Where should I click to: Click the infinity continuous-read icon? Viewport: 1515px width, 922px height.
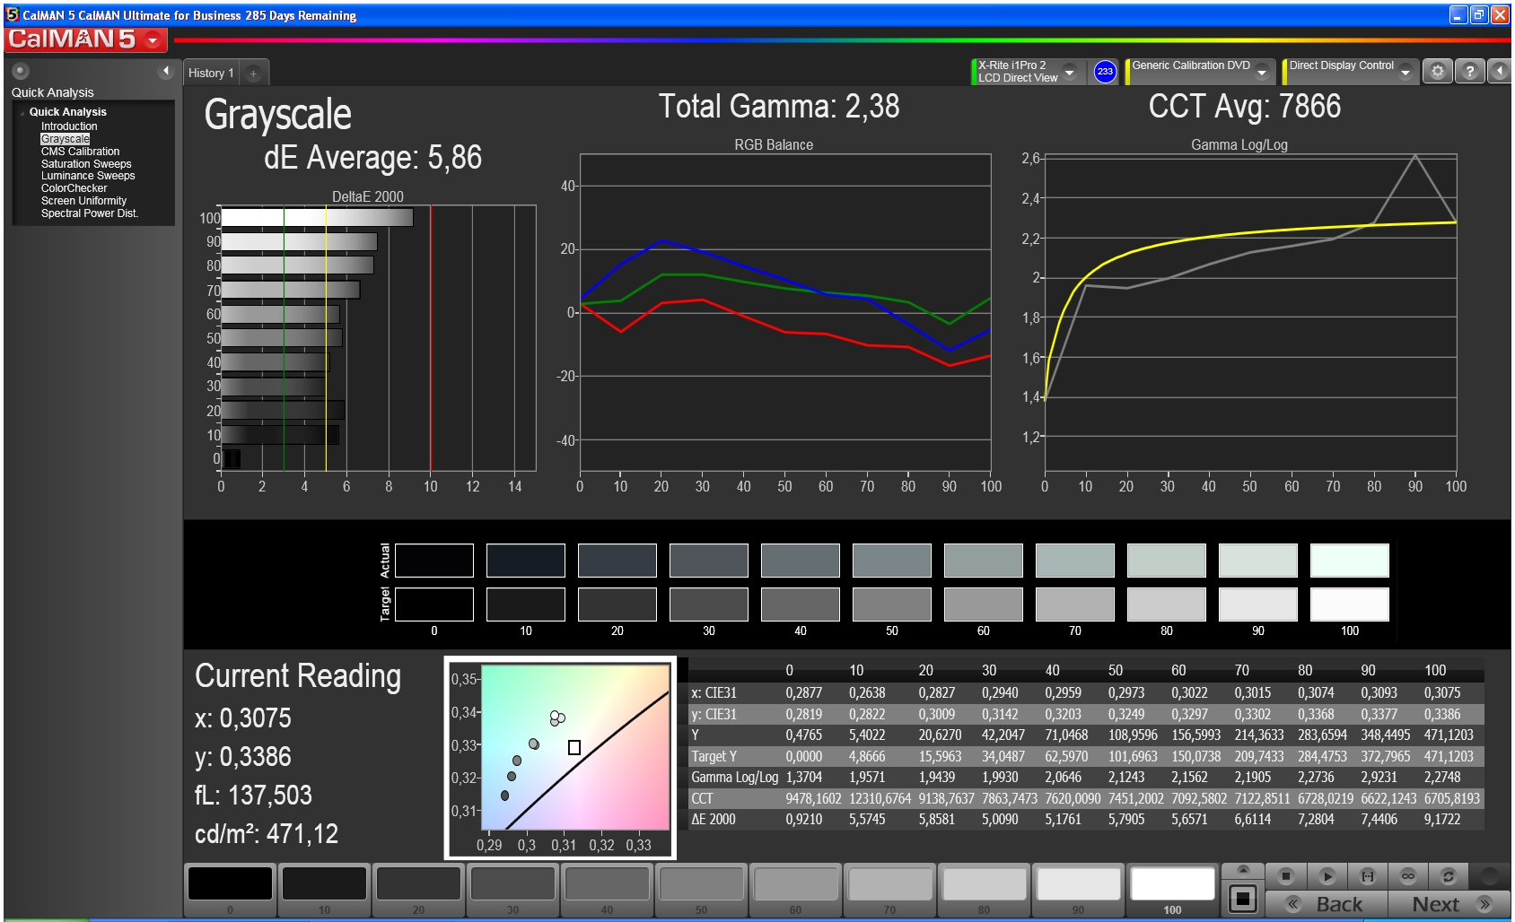(1407, 875)
